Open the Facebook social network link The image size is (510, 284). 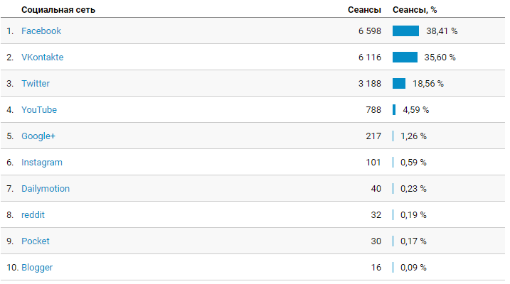pyautogui.click(x=41, y=31)
